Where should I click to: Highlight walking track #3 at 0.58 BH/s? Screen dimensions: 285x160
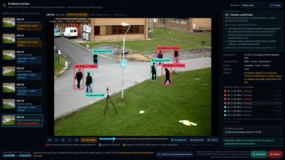(x=253, y=115)
